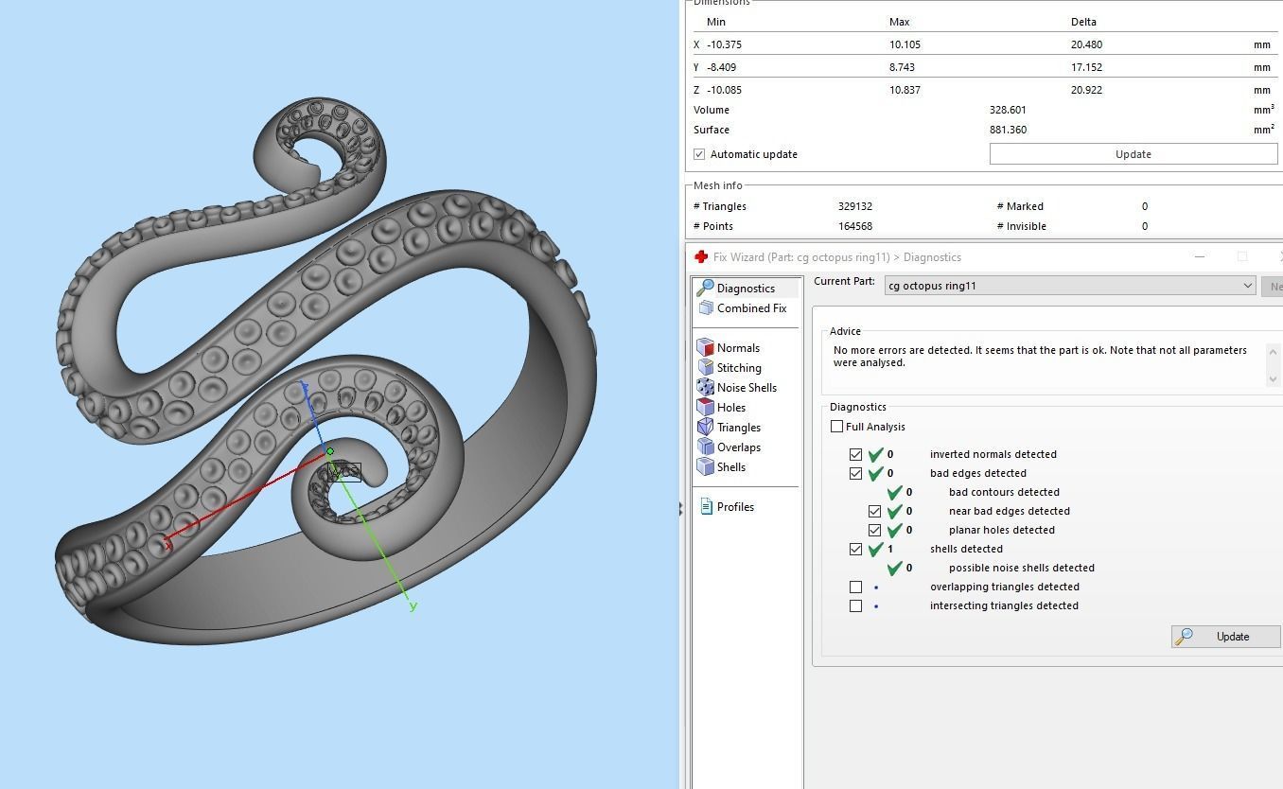Click the points count 164568

click(x=855, y=226)
